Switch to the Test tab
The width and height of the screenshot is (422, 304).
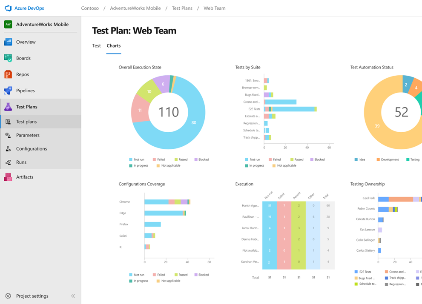[96, 45]
